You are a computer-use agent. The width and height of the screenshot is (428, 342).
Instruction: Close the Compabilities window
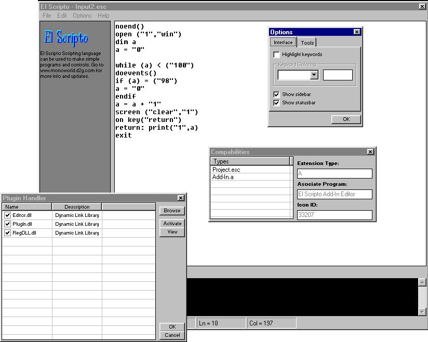(370, 152)
